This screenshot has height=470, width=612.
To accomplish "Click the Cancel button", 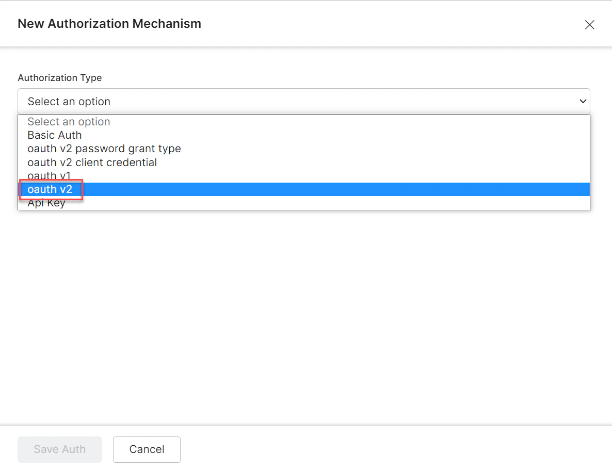I will coord(147,449).
